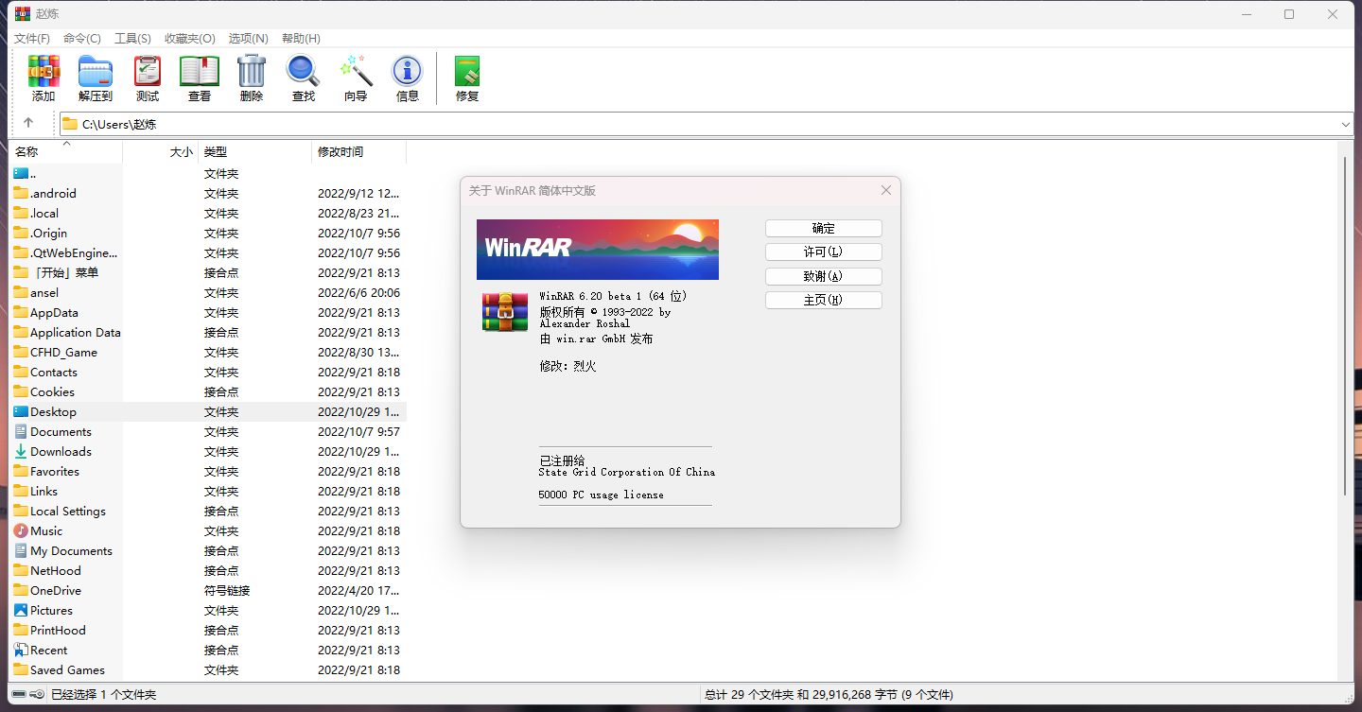Image resolution: width=1362 pixels, height=712 pixels.
Task: Open the 命令(C) menu
Action: tap(82, 39)
